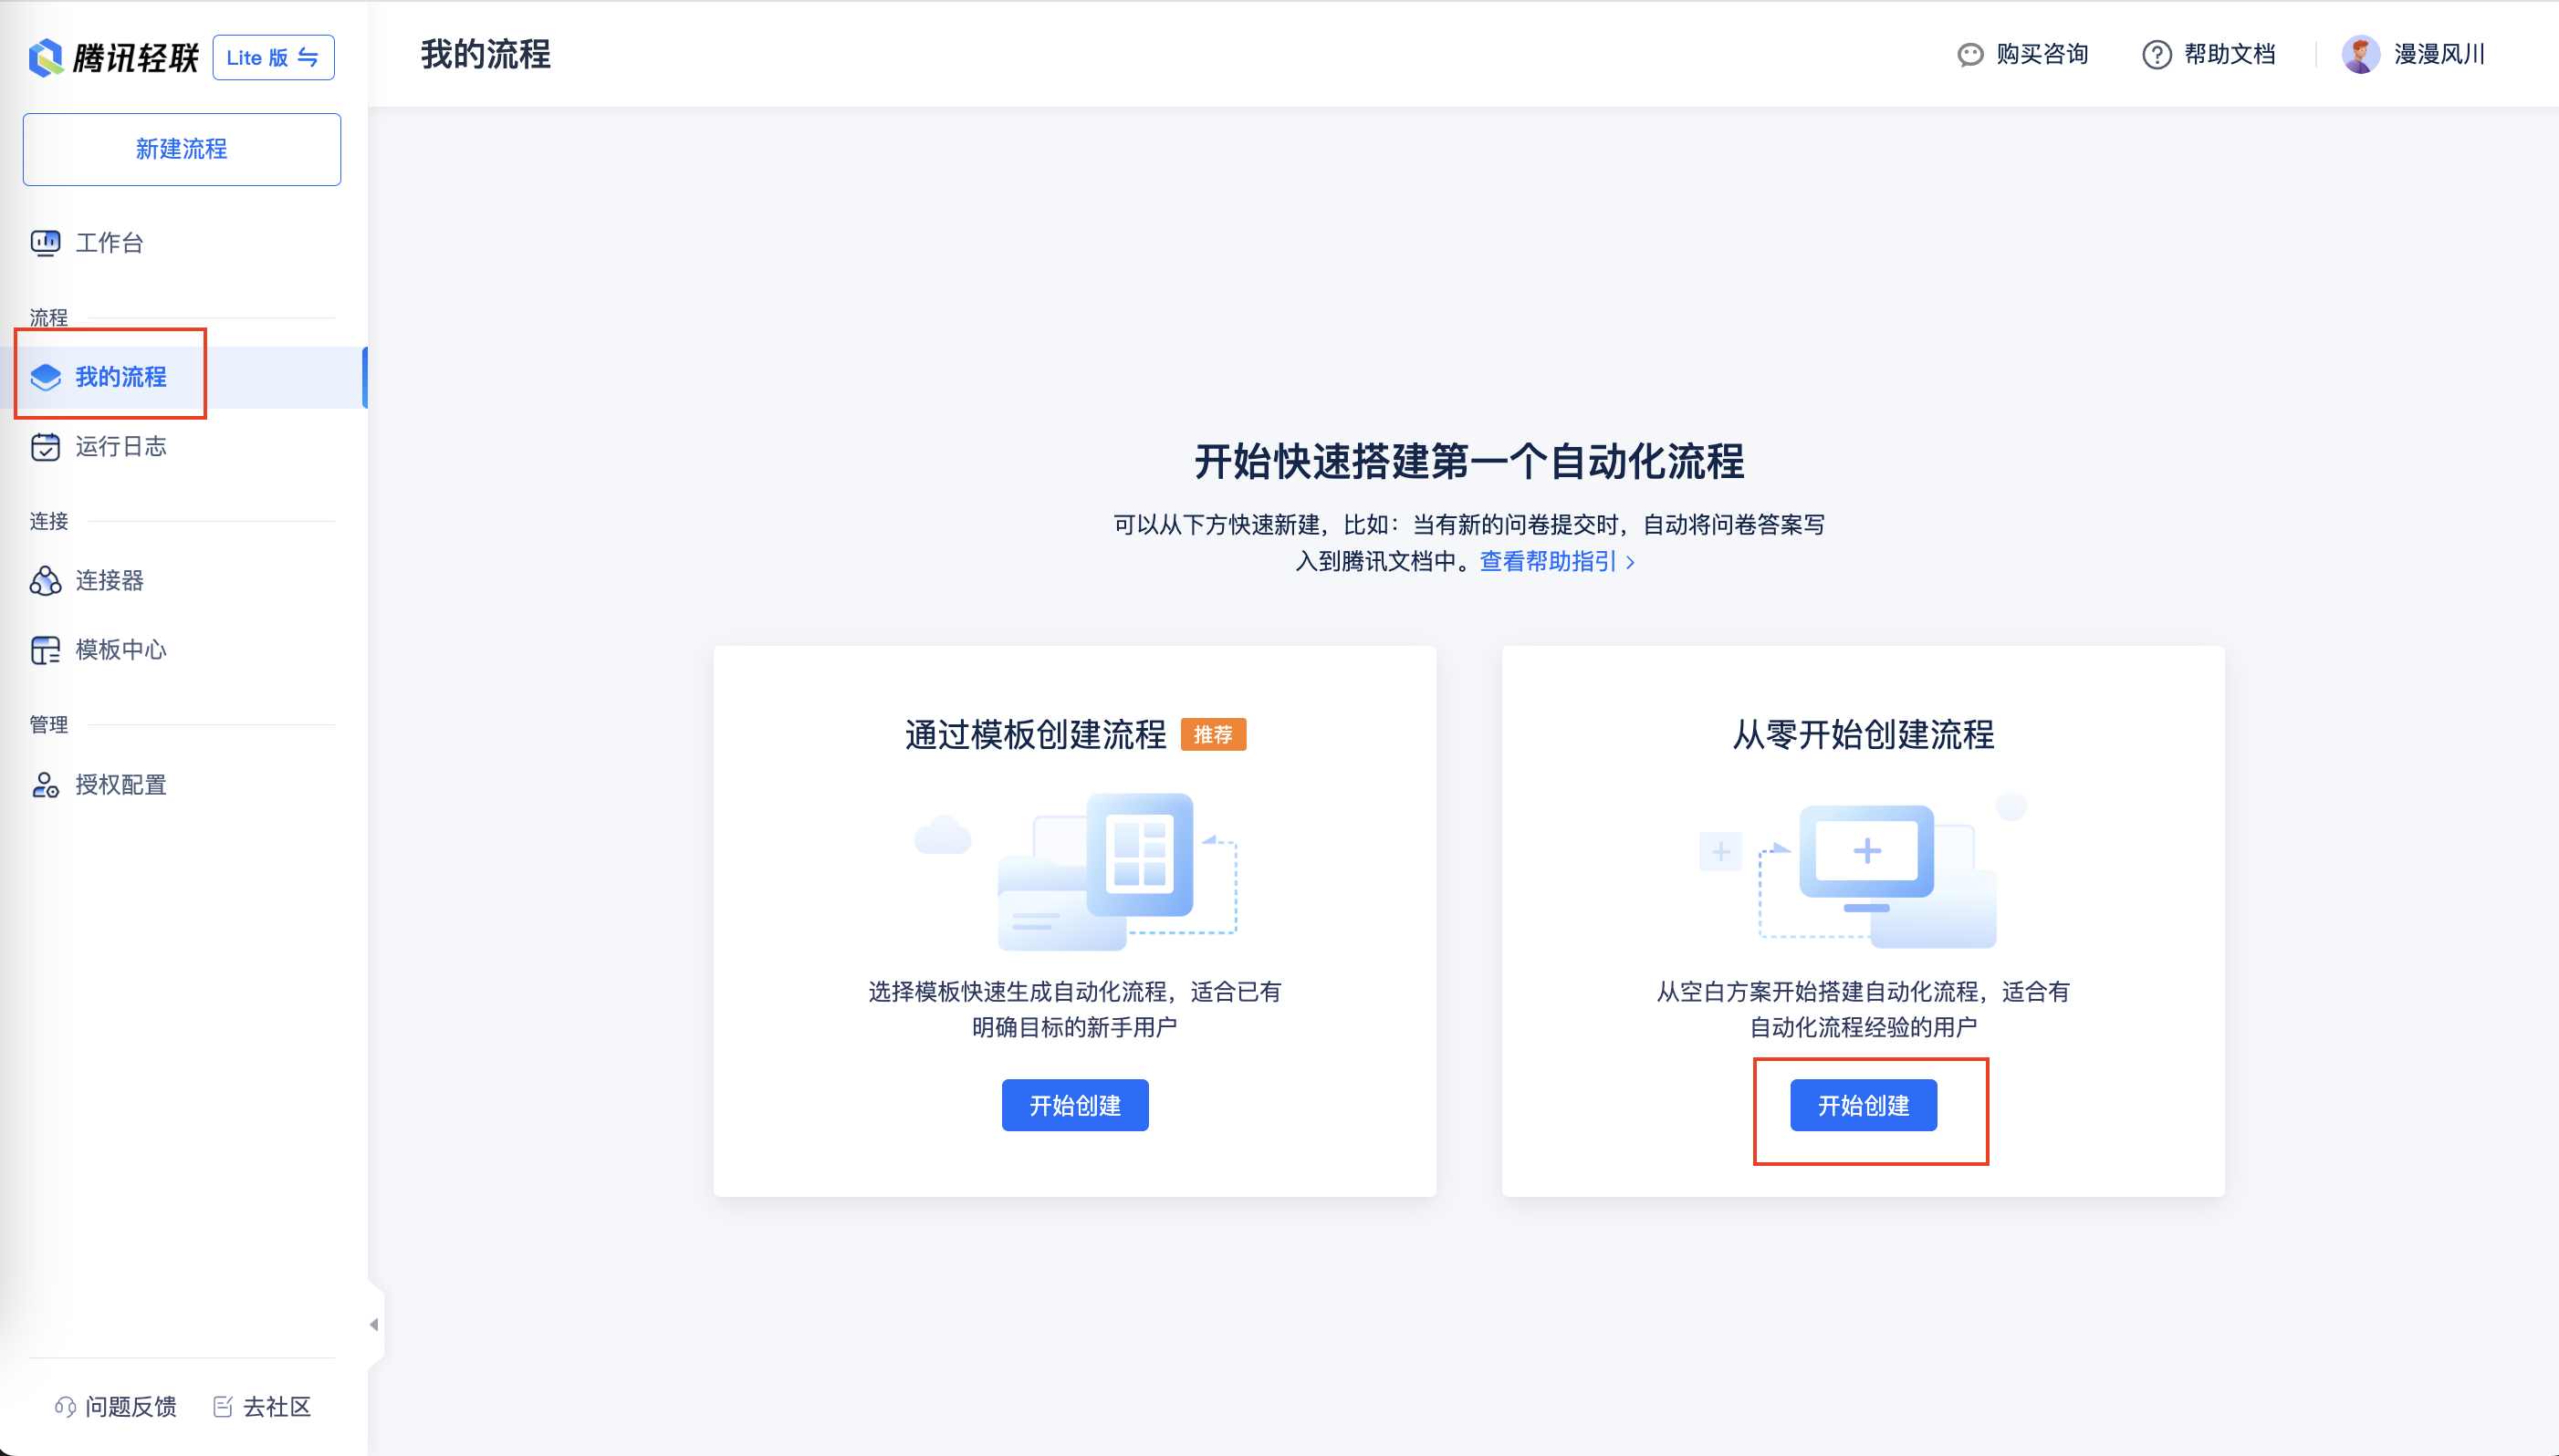Click the 我的流程 layers icon

point(45,377)
